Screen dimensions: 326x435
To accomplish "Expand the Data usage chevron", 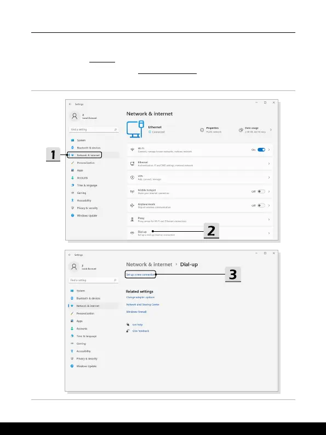I will tap(271, 130).
